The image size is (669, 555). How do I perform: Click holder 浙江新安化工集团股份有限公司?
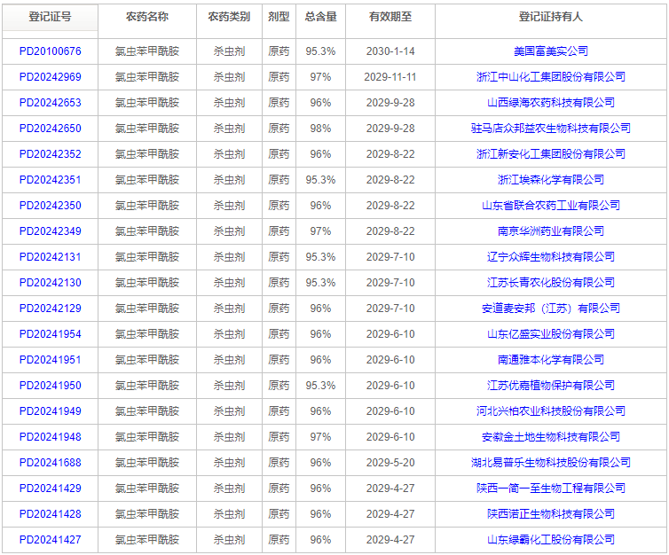pyautogui.click(x=551, y=154)
